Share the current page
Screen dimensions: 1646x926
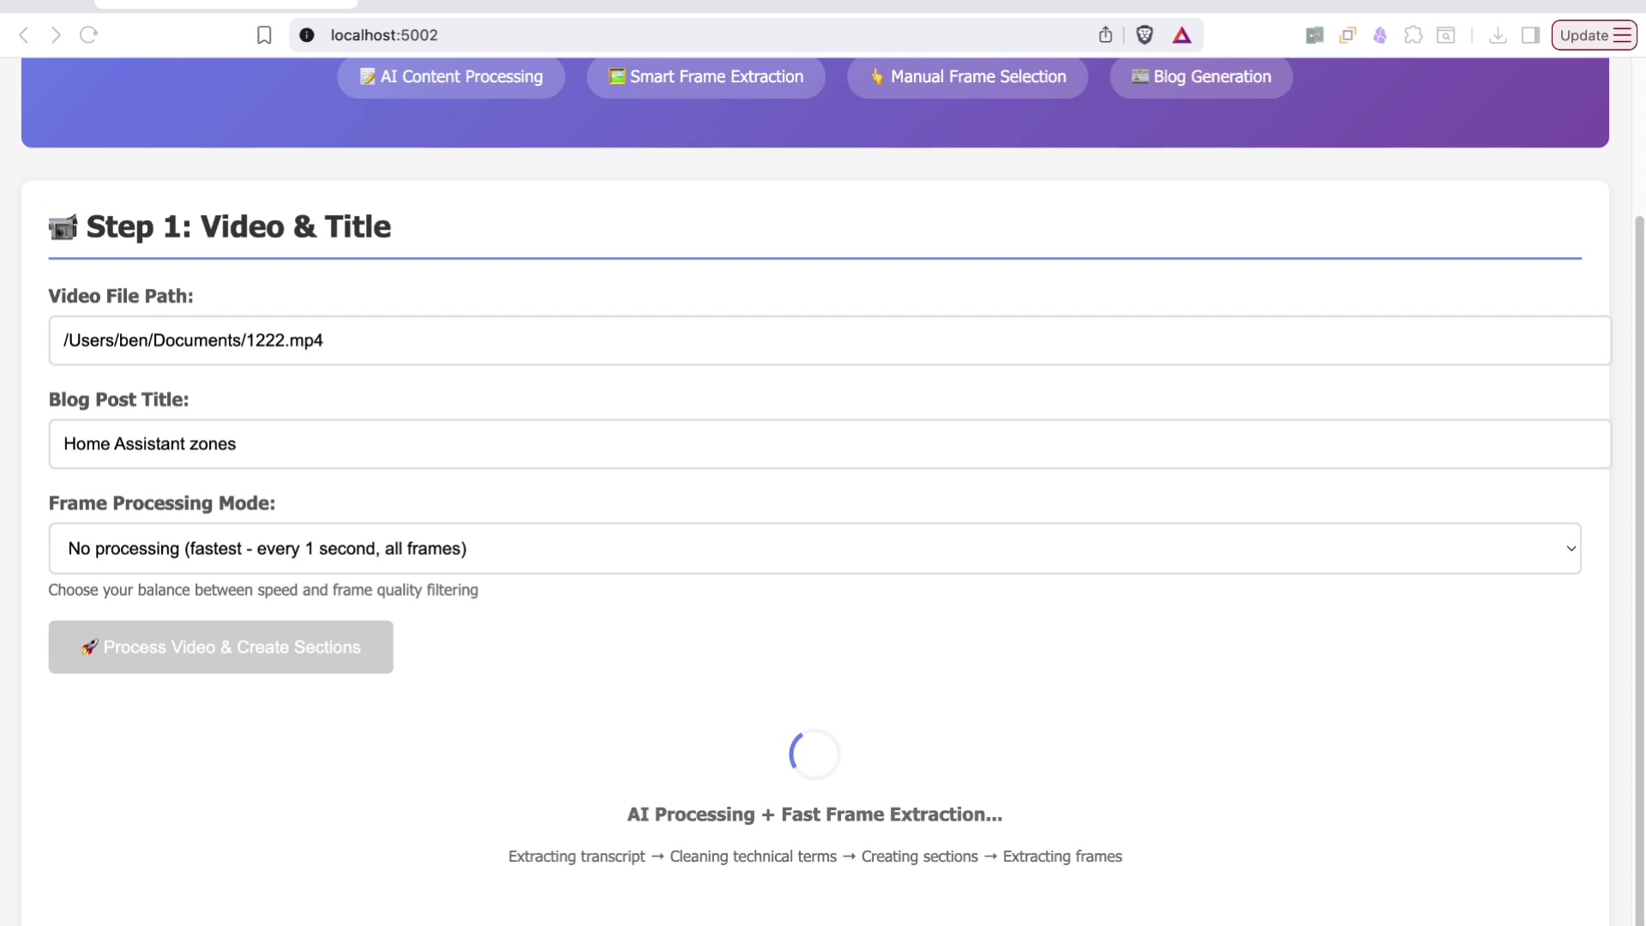tap(1104, 35)
